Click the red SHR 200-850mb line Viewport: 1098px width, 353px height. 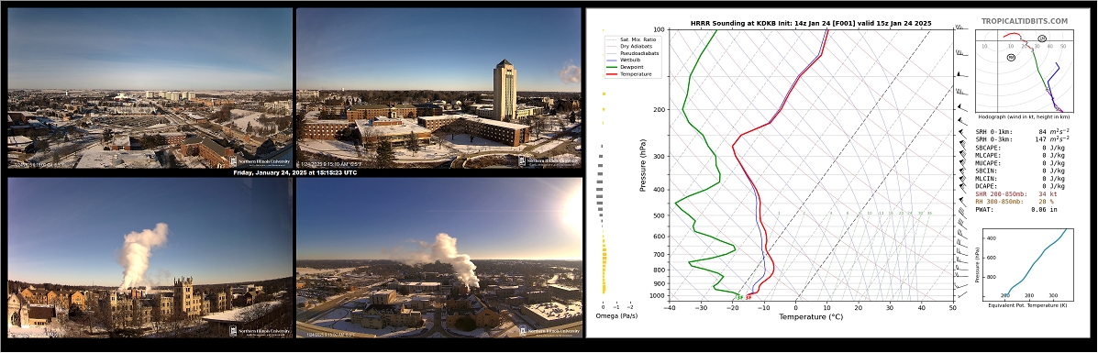[x=1023, y=193]
